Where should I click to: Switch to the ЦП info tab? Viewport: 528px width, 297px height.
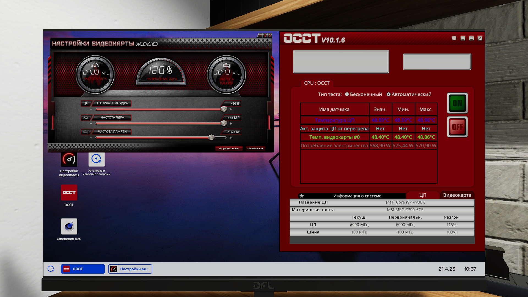pyautogui.click(x=423, y=195)
